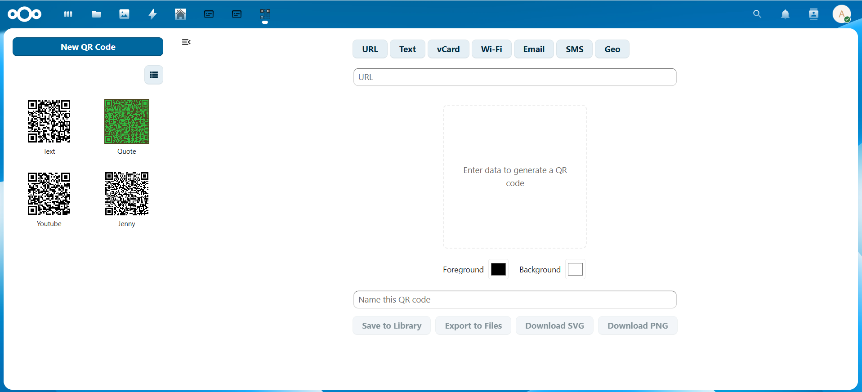Open the house app icon

(180, 14)
